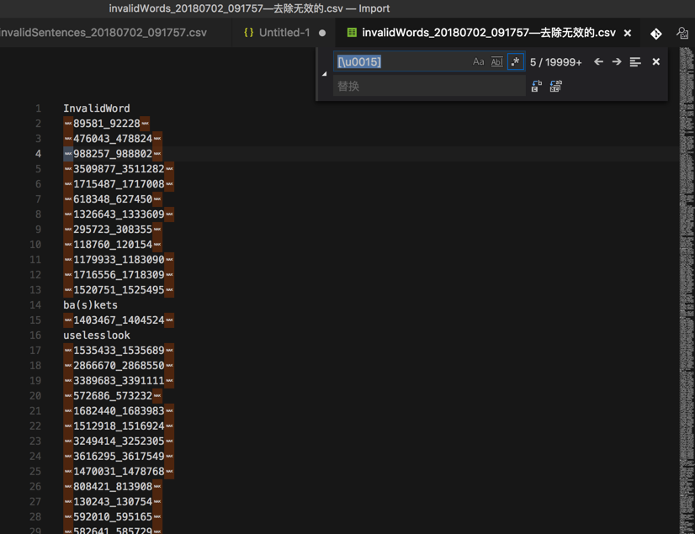This screenshot has height=534, width=695.
Task: Open the preview icon in editor title bar
Action: coord(682,34)
